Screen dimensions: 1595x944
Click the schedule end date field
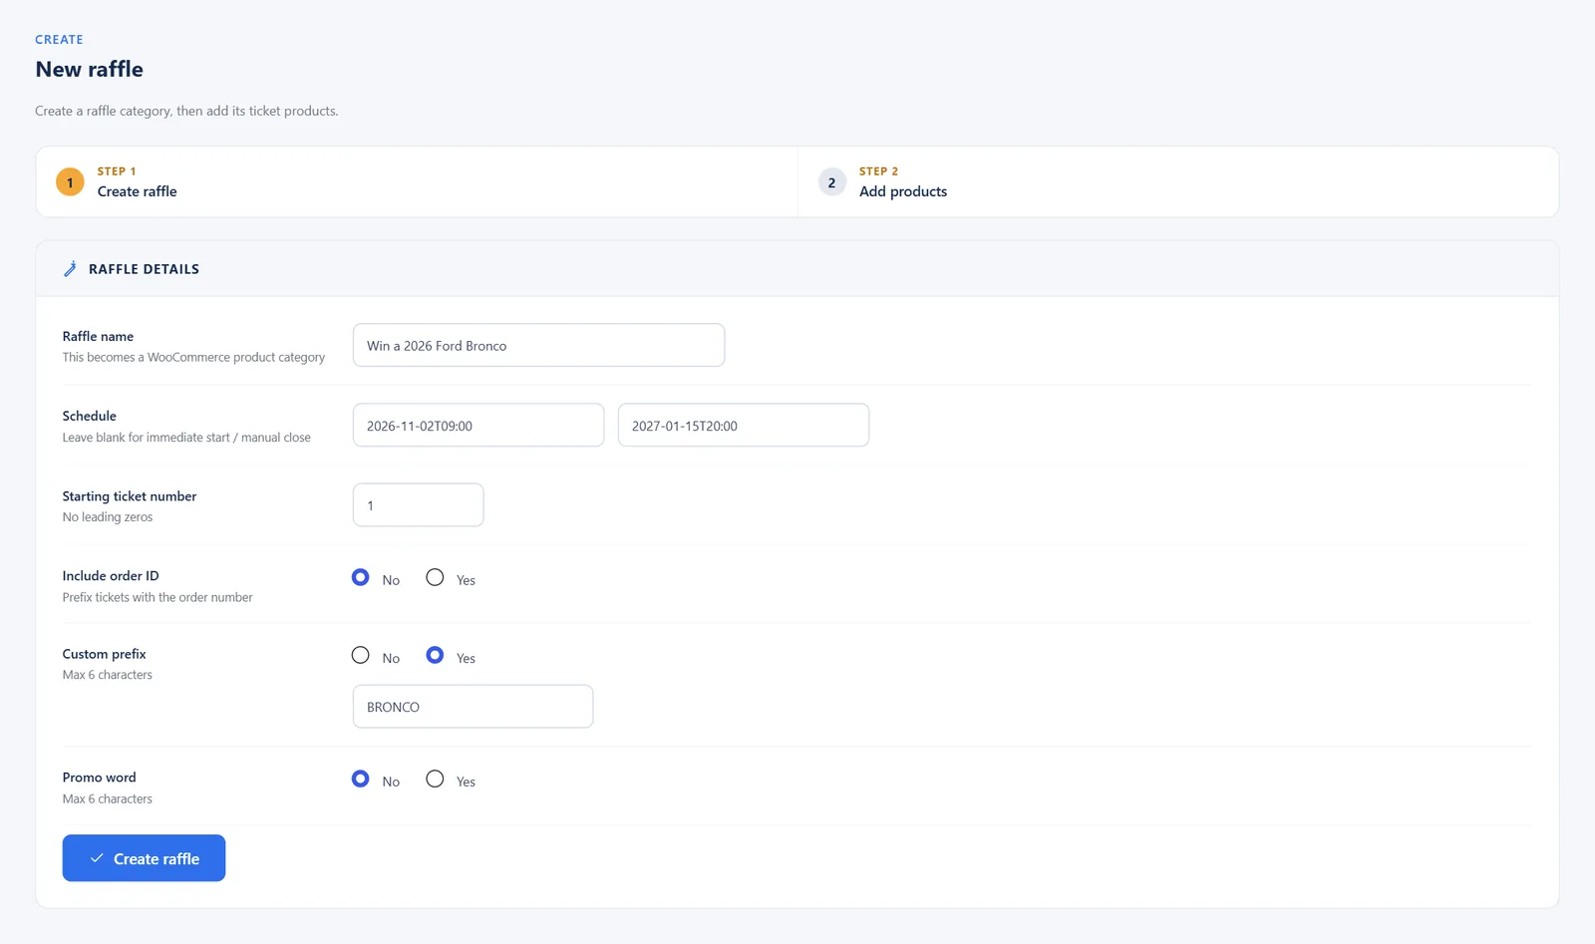(744, 426)
